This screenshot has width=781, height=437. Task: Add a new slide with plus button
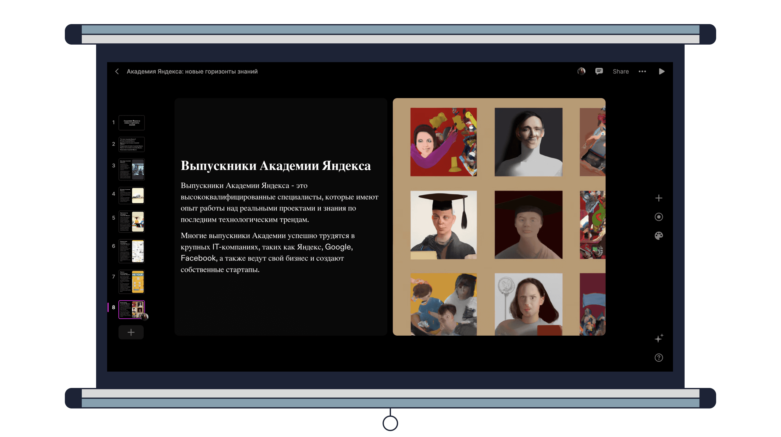131,332
